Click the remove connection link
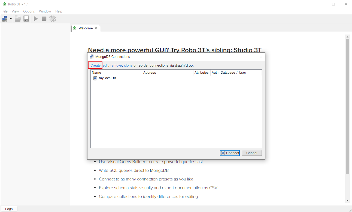 coord(116,66)
